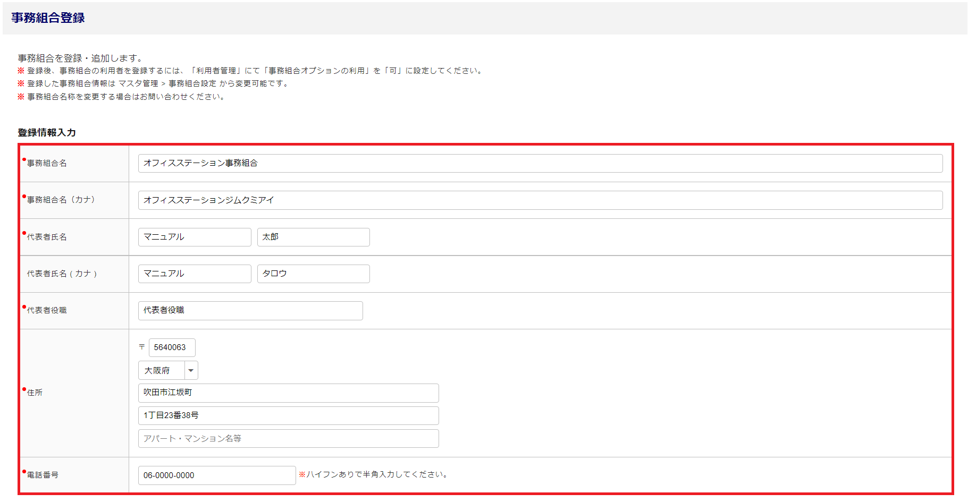Click the 代表者氏名 surname field containing マニュアル
The image size is (968, 502).
click(x=195, y=237)
